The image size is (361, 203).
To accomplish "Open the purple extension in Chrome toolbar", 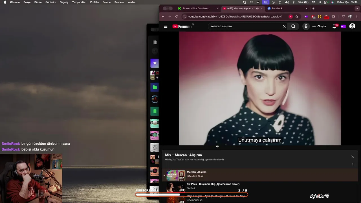I will (306, 17).
